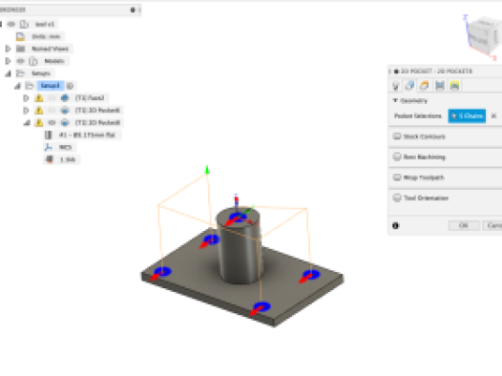Viewport: 502px width, 376px height.
Task: Enable the Wrap Toolpath checkbox
Action: pos(397,178)
